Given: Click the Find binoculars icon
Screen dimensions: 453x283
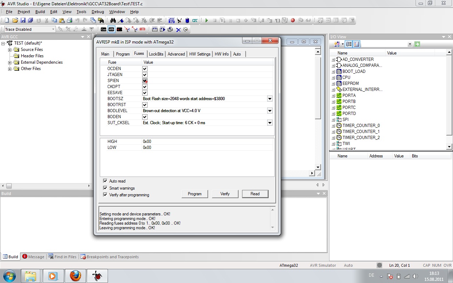Looking at the screenshot, I should (113, 21).
